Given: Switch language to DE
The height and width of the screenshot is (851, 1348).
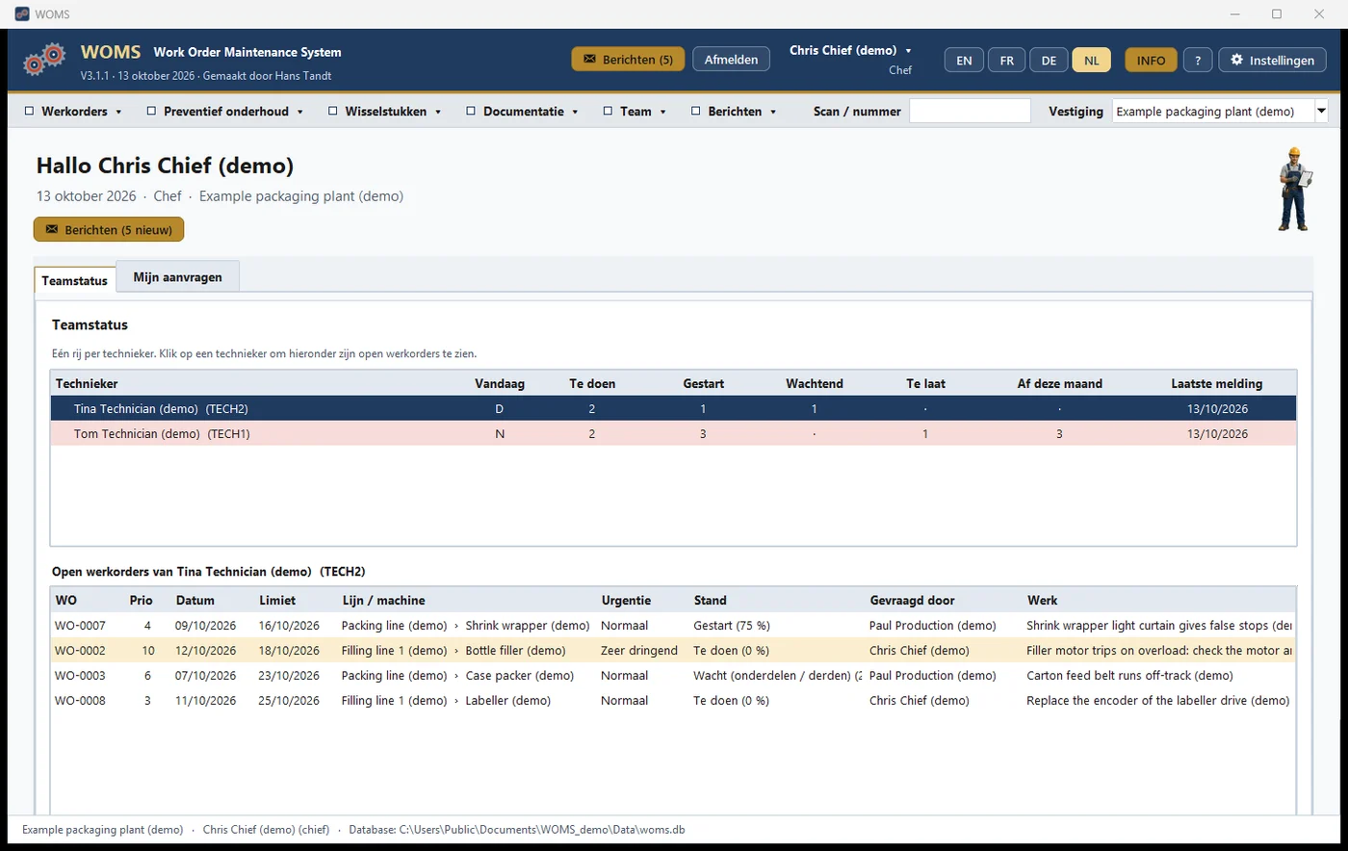Looking at the screenshot, I should tap(1049, 60).
